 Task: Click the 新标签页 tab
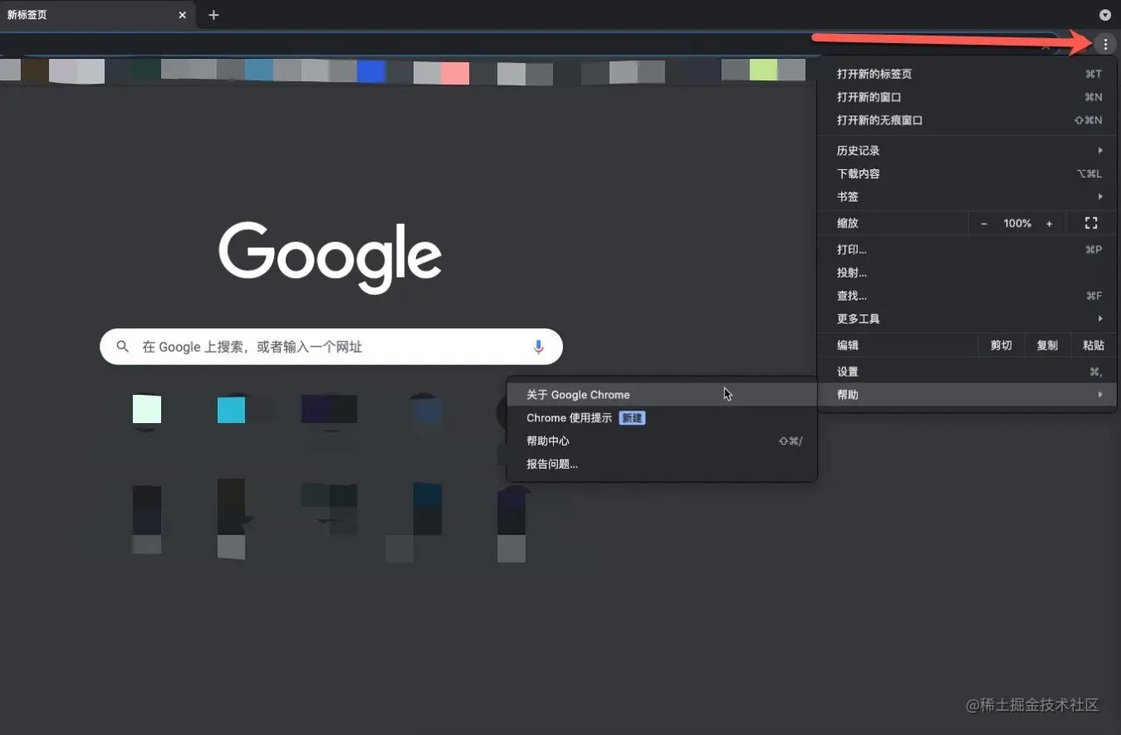pyautogui.click(x=98, y=15)
